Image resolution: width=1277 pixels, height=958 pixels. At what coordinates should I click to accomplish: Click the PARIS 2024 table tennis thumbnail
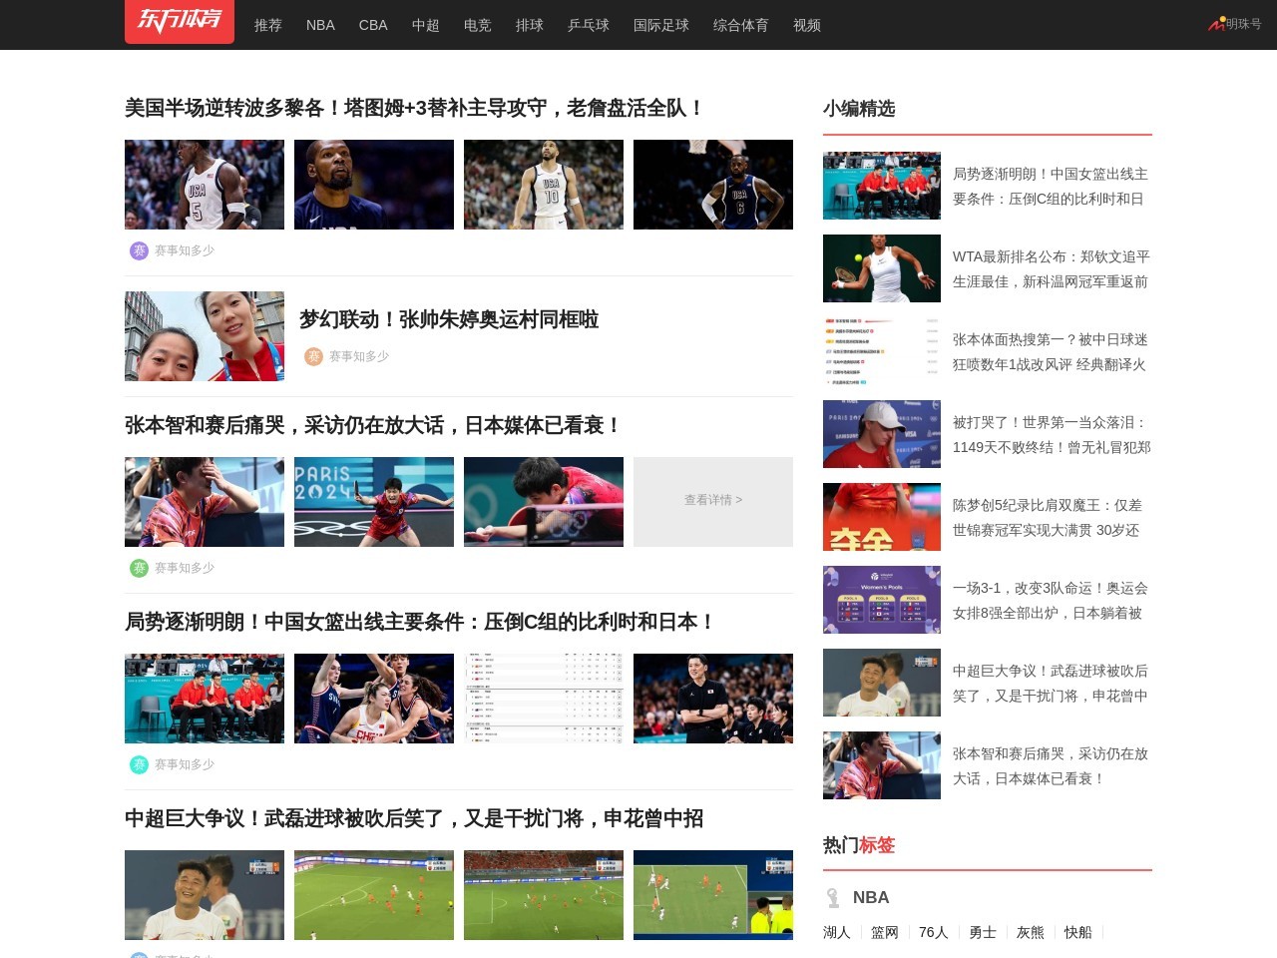[374, 502]
